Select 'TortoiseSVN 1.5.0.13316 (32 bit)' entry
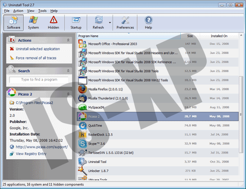Screen dimensions: 246x189 coord(111,153)
